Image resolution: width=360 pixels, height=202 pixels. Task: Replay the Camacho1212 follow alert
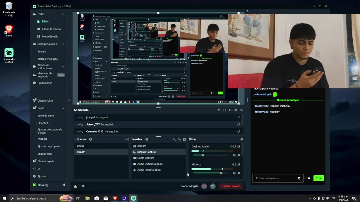(x=238, y=131)
